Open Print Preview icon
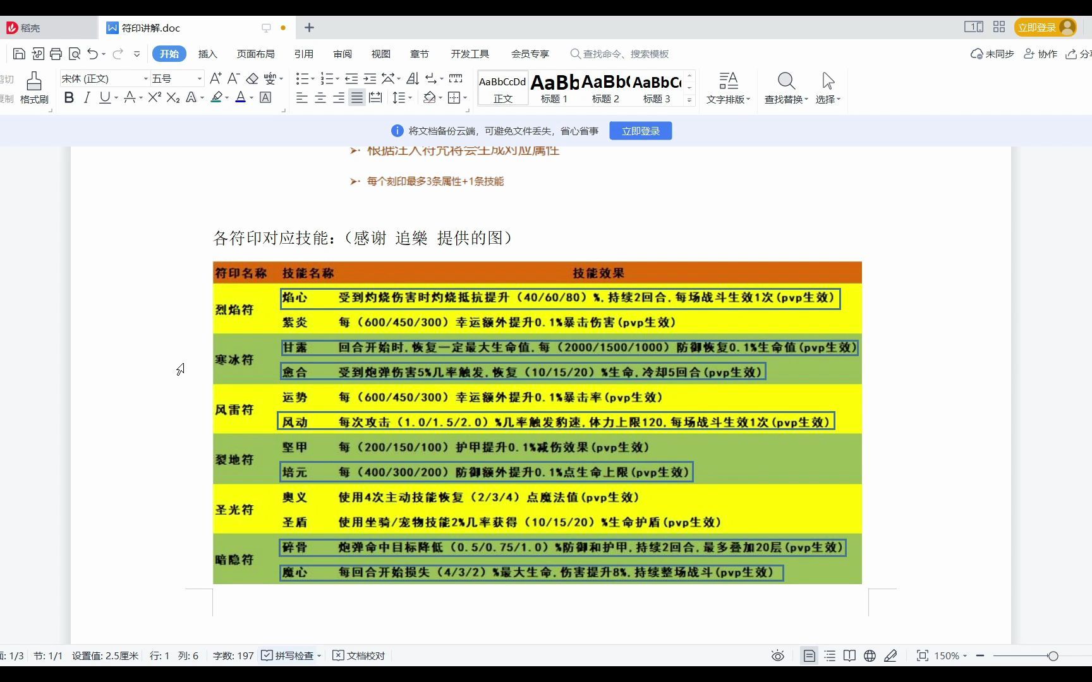 pos(74,54)
